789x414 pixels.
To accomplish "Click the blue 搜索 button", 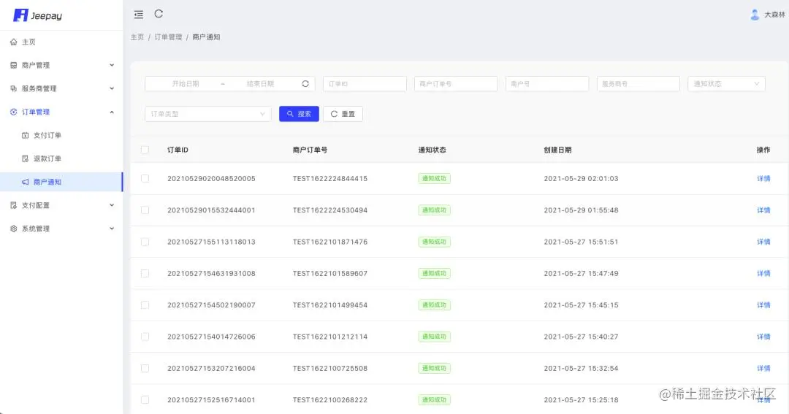I will tap(299, 114).
